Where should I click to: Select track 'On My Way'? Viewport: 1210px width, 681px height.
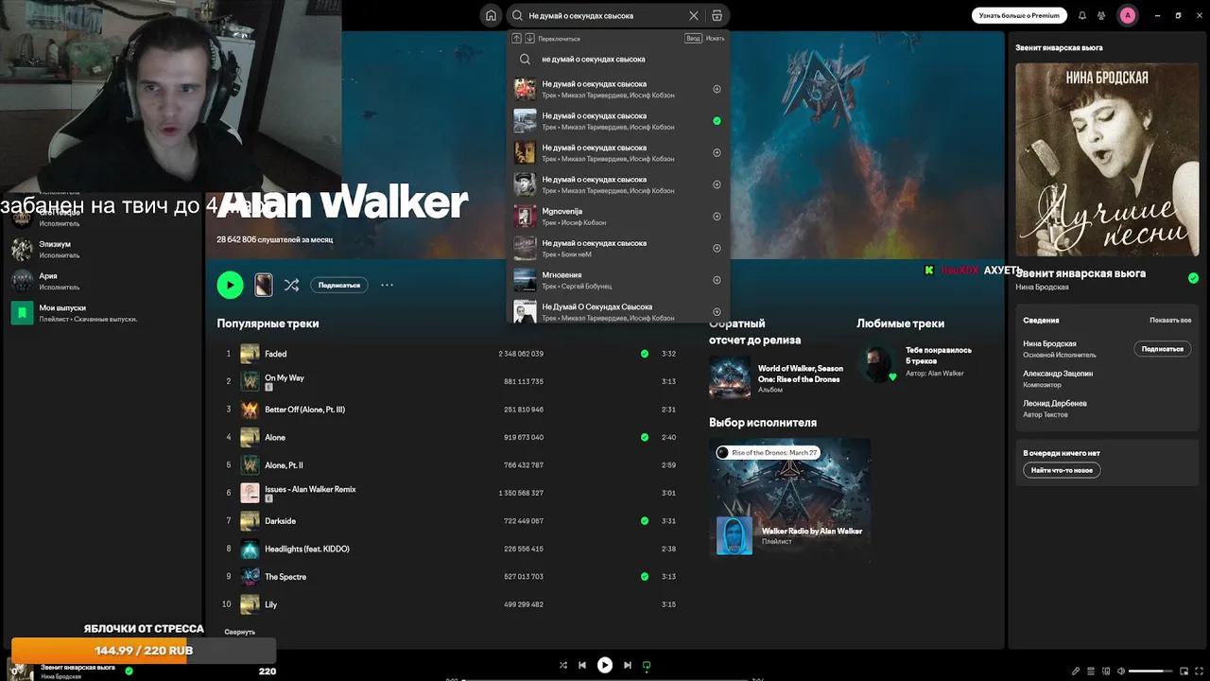[x=452, y=381]
